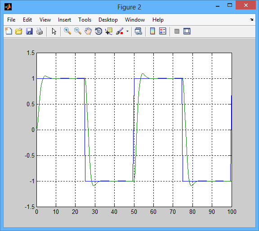This screenshot has height=231, width=259.
Task: Insert a colorbar via toolbar icon
Action: pyautogui.click(x=152, y=31)
